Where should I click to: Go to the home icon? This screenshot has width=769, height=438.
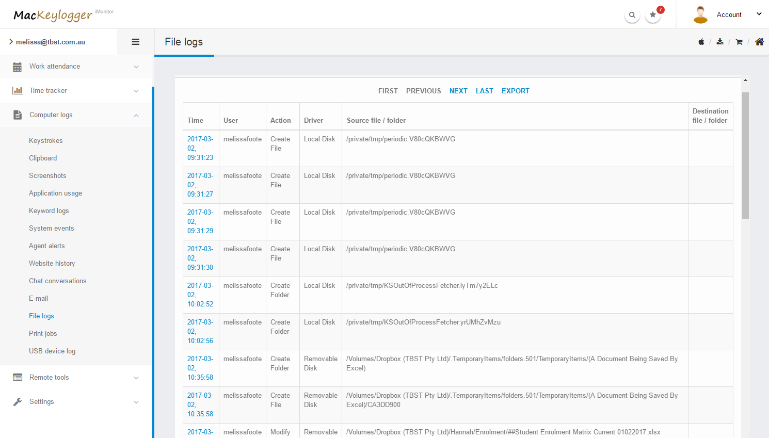759,42
